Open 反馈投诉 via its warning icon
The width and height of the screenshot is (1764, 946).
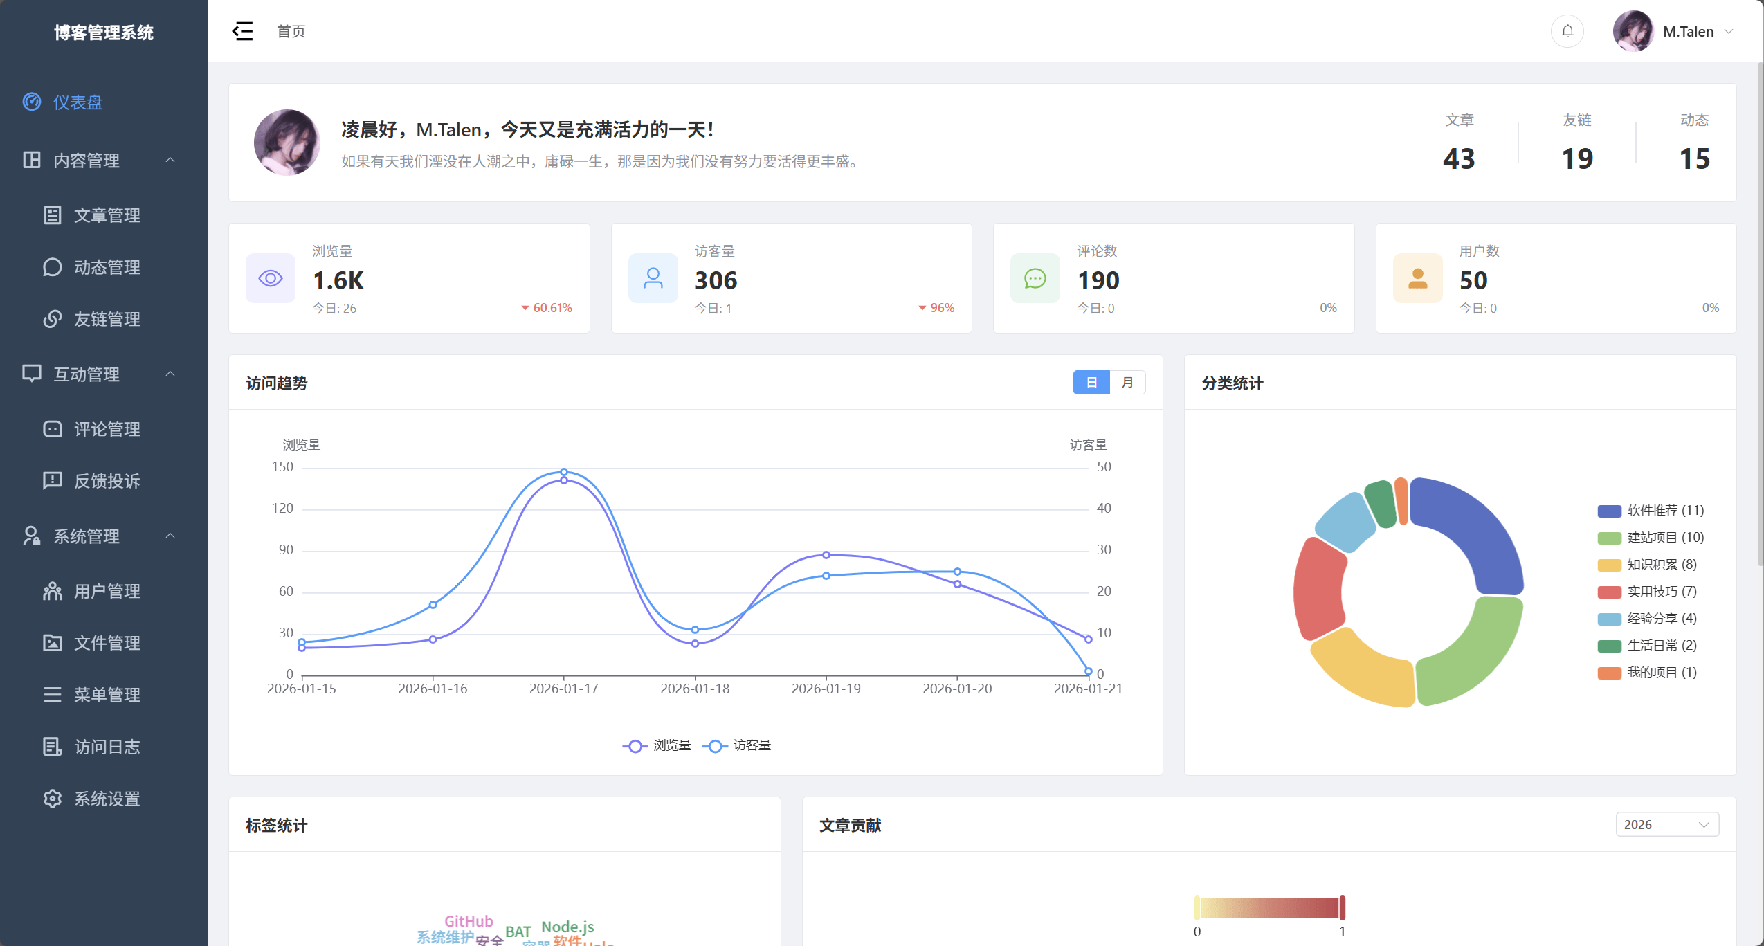[53, 480]
